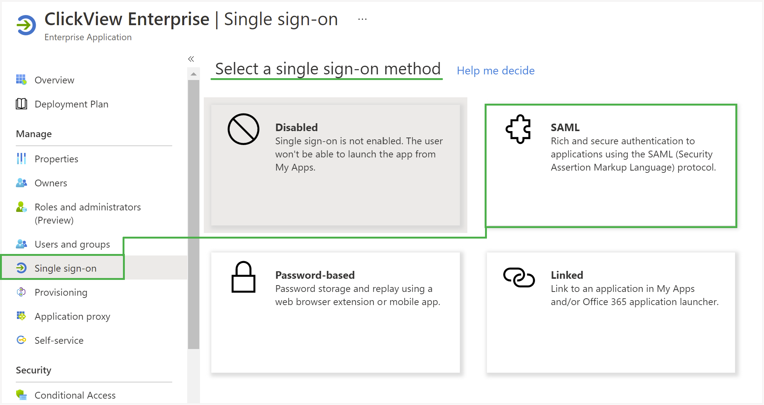The height and width of the screenshot is (405, 764).
Task: Click the Help me decide link
Action: 496,70
